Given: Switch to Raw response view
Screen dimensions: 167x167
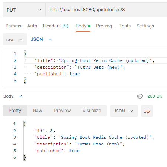Looking at the screenshot, I should [37, 111].
